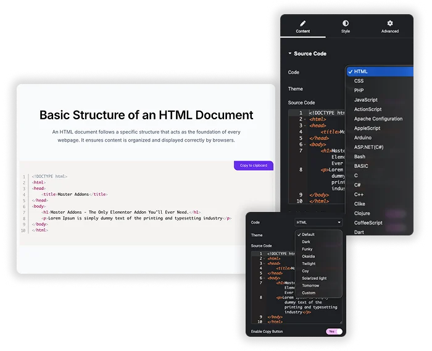Pick Apache Configuration language option
The width and height of the screenshot is (432, 351).
click(x=380, y=119)
